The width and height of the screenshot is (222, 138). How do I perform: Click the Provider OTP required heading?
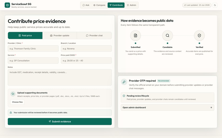point(142,81)
